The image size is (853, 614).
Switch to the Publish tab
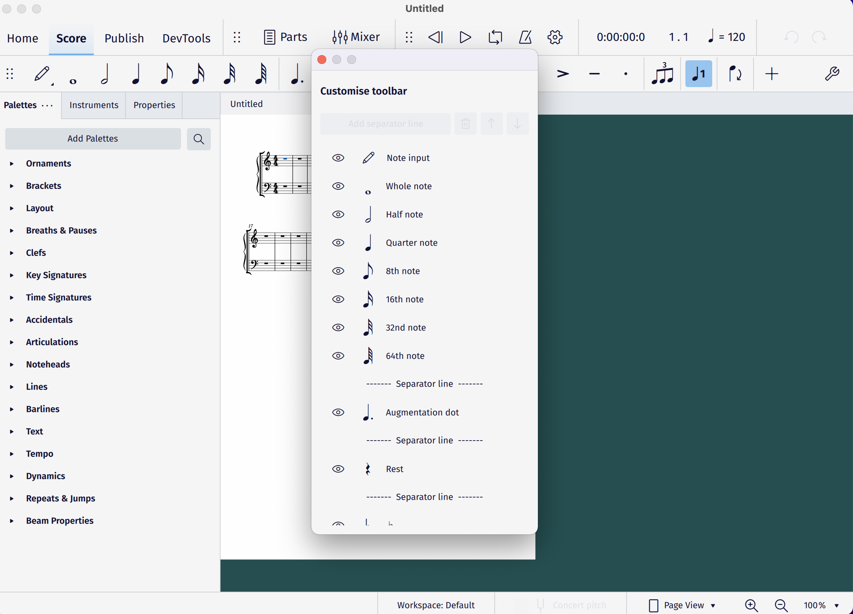coord(124,38)
